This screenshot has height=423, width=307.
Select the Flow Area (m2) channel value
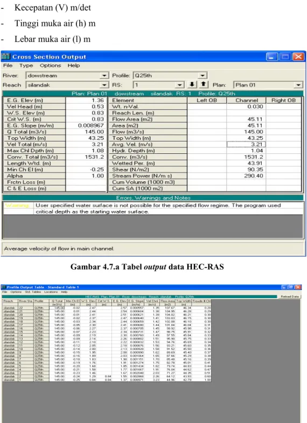[x=246, y=119]
